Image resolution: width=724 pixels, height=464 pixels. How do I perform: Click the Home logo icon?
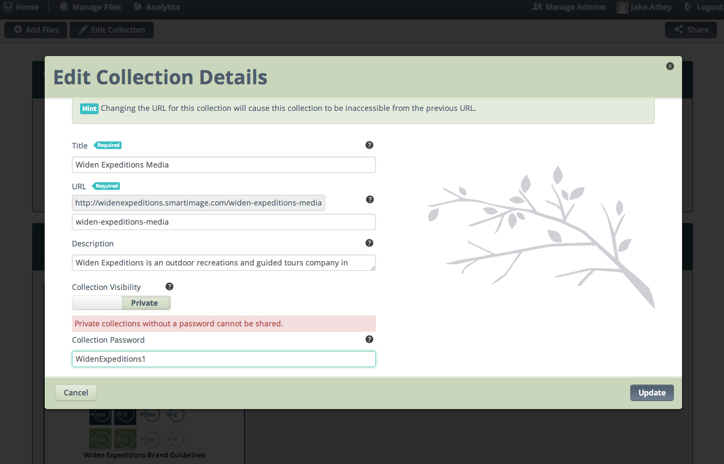coord(8,7)
